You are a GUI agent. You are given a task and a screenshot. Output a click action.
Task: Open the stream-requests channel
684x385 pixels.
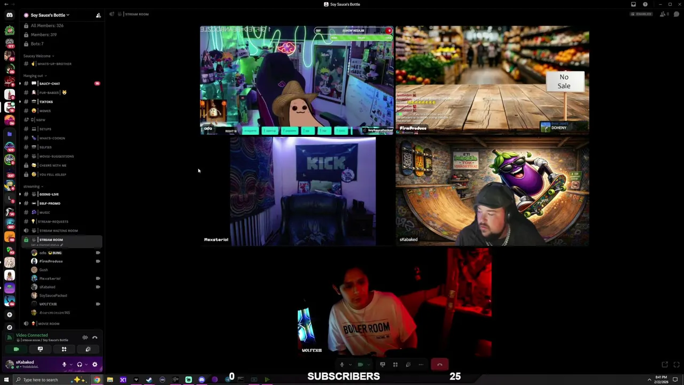[x=61, y=221]
